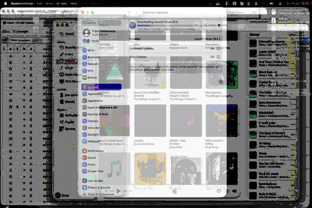
Task: Open the Software Update help button
Action: [x=221, y=82]
